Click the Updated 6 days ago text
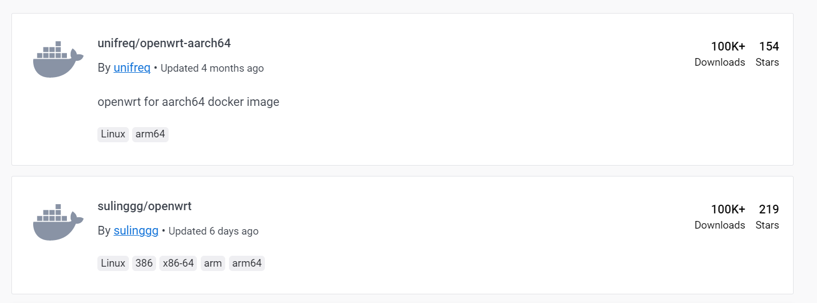817x303 pixels. click(213, 231)
